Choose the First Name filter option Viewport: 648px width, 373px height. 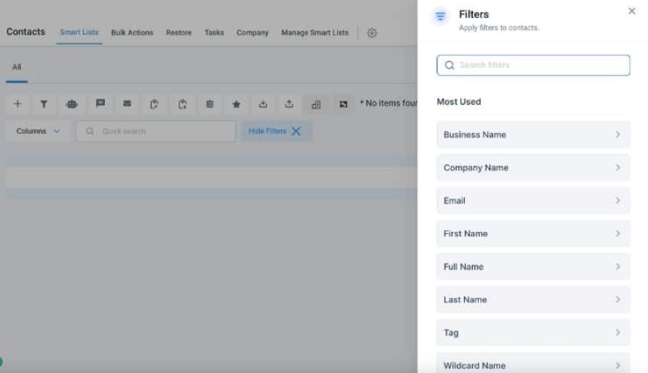pyautogui.click(x=533, y=234)
